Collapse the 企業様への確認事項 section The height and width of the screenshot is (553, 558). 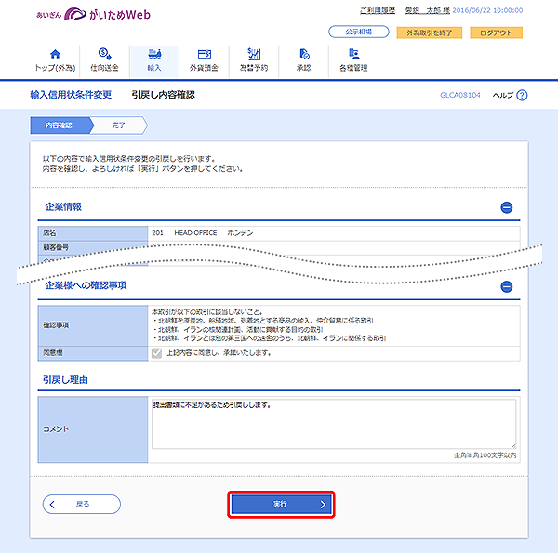click(x=507, y=286)
